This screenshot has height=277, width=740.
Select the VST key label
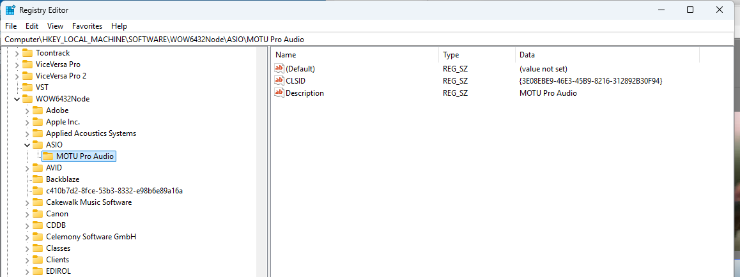point(42,87)
